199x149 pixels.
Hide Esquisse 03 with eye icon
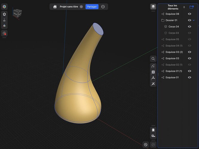pos(189,58)
